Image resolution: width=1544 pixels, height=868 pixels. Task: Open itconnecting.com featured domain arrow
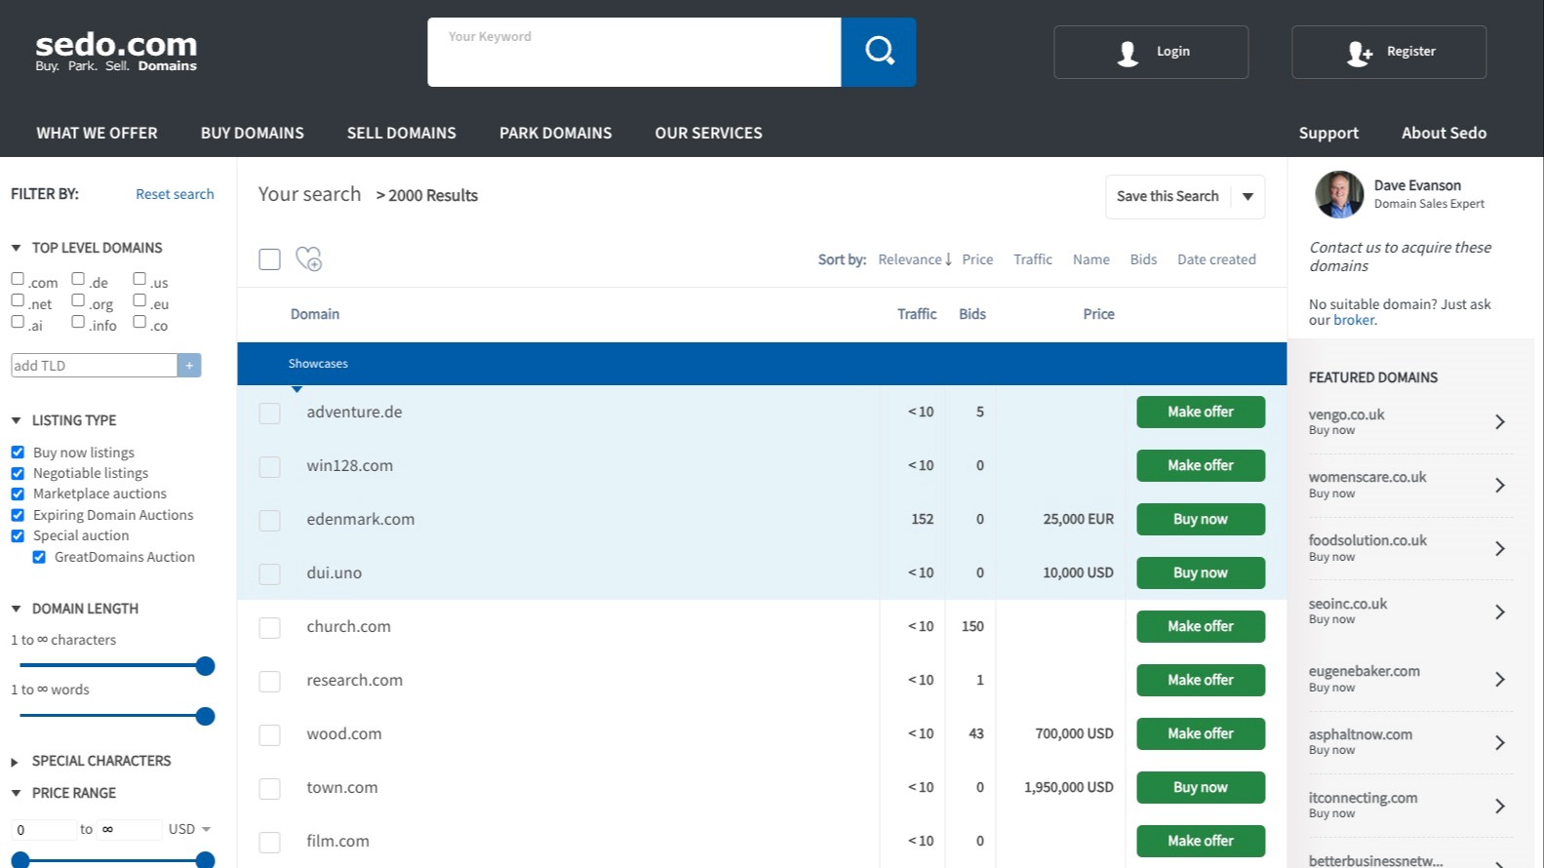(x=1500, y=806)
